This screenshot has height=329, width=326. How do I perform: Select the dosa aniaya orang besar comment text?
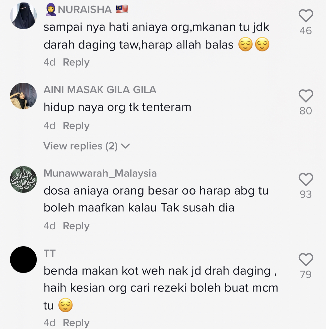click(156, 199)
